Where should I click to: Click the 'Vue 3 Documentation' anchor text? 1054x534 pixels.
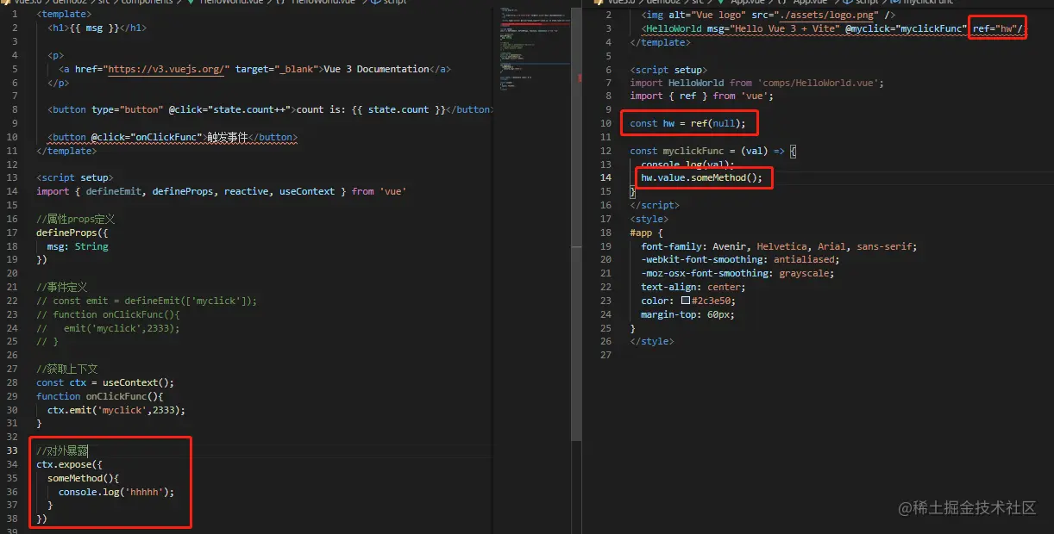point(376,69)
